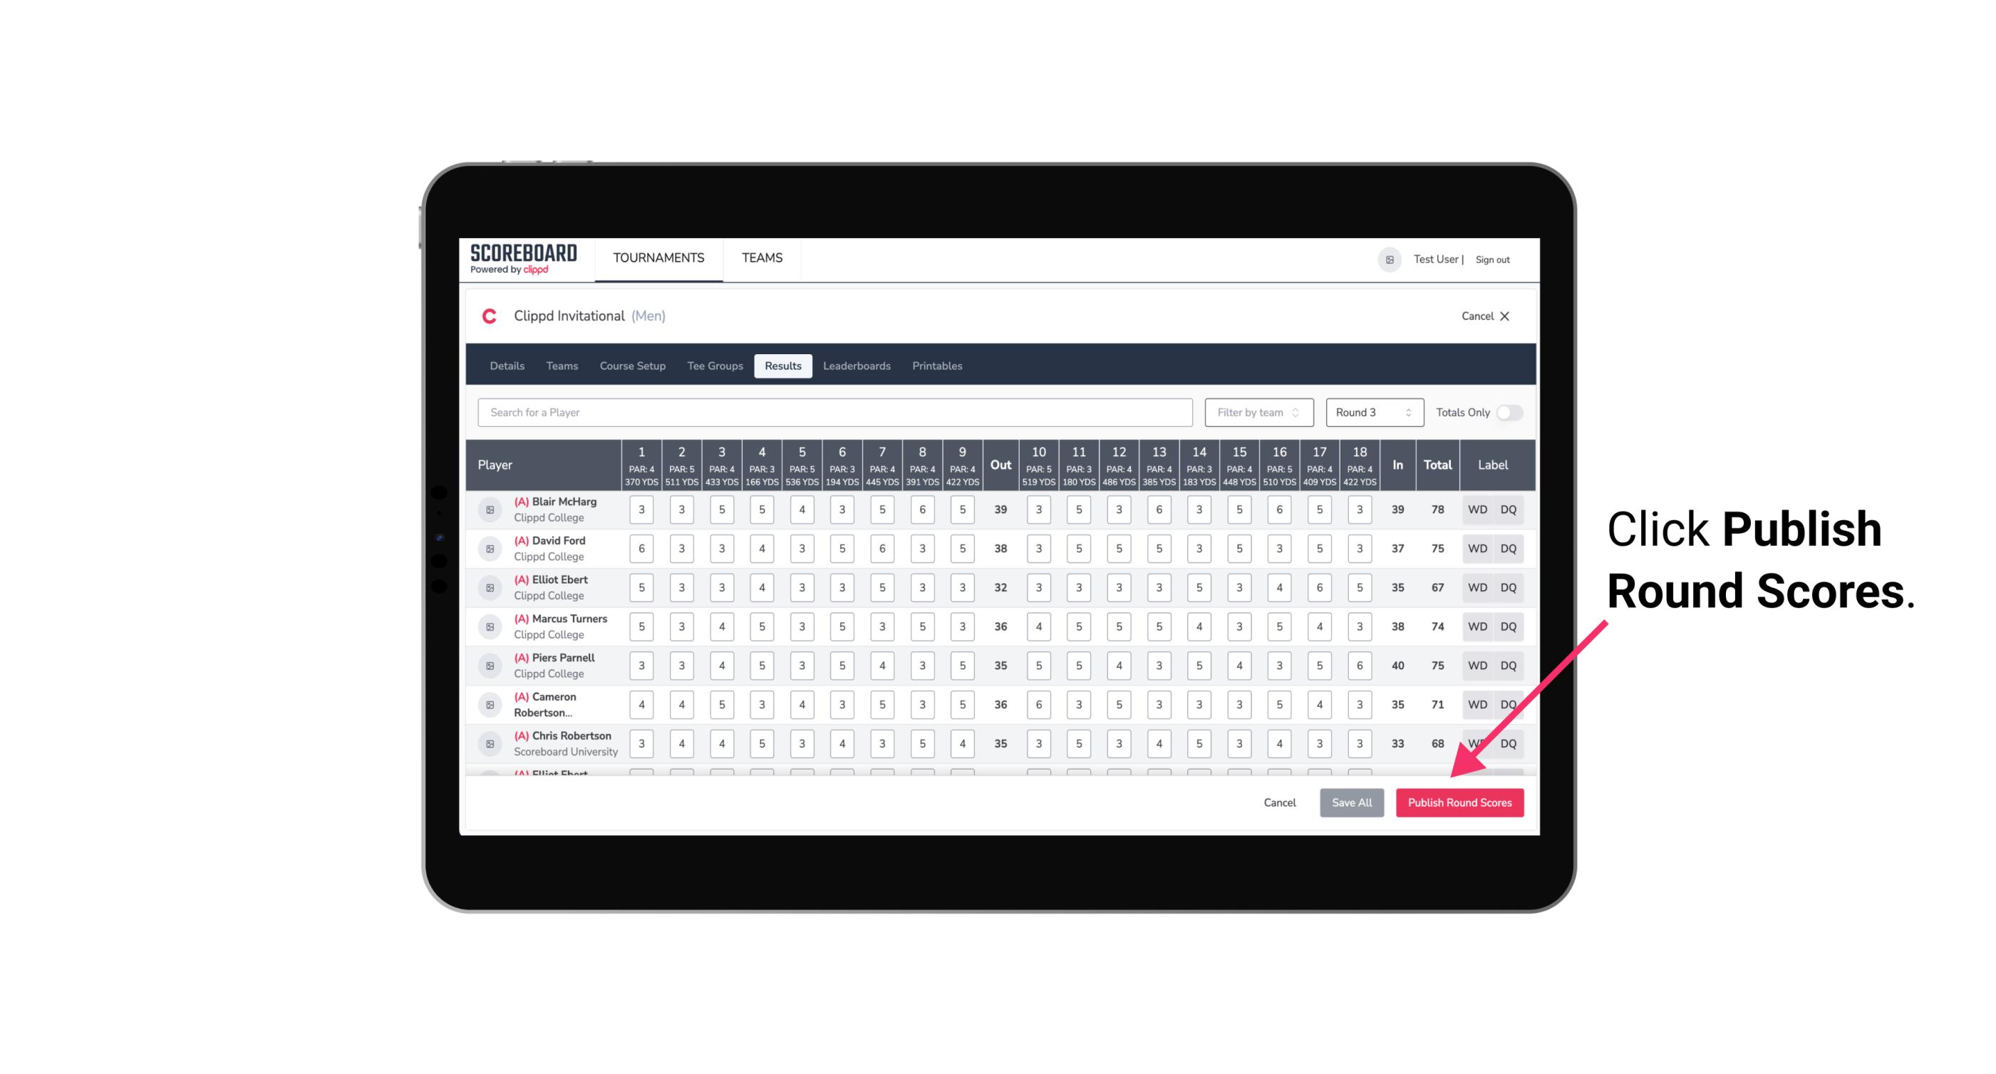Click the WD icon for Blair McHarg
Viewport: 1996px width, 1074px height.
1478,510
